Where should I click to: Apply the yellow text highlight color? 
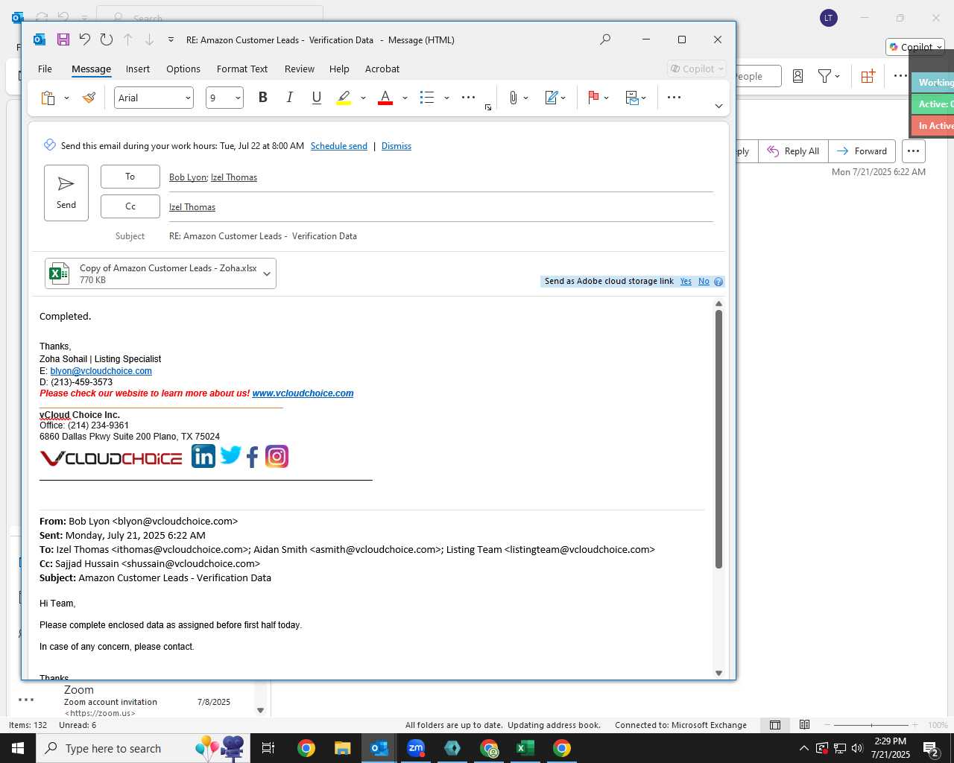coord(344,98)
